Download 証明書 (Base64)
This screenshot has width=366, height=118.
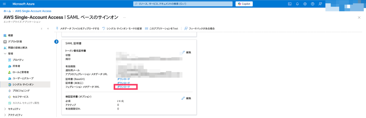click(x=124, y=79)
